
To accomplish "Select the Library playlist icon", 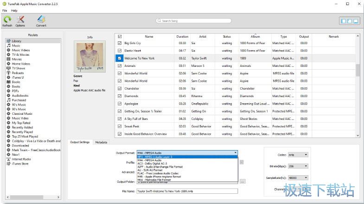I will [9, 41].
